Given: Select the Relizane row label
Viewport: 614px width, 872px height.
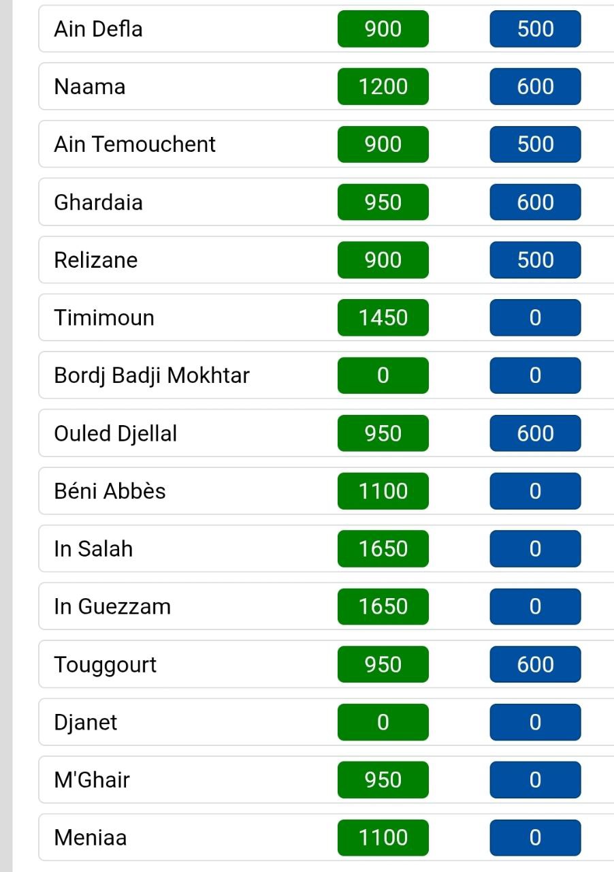Looking at the screenshot, I should click(x=96, y=260).
